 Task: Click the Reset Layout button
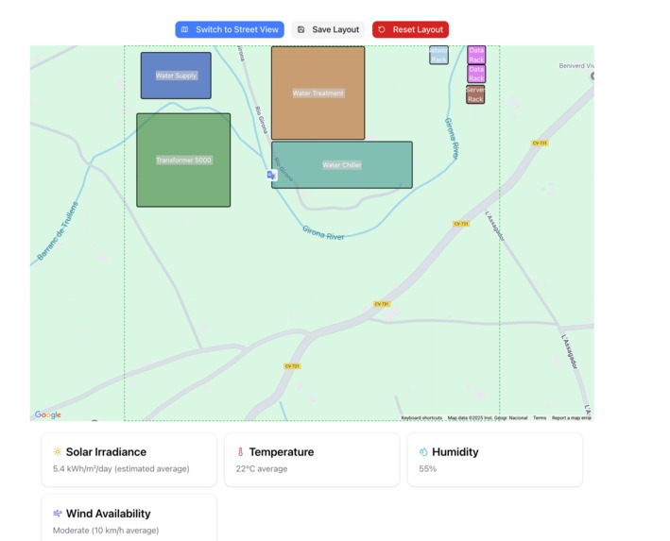(x=410, y=29)
